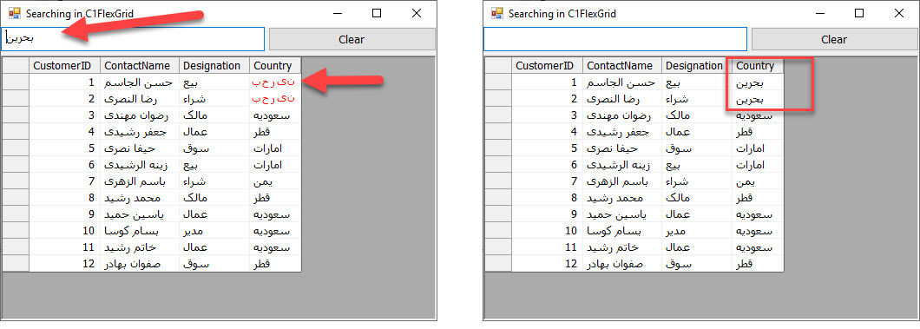This screenshot has width=920, height=329.
Task: Select the CustomerID column header in left grid
Action: coord(64,66)
